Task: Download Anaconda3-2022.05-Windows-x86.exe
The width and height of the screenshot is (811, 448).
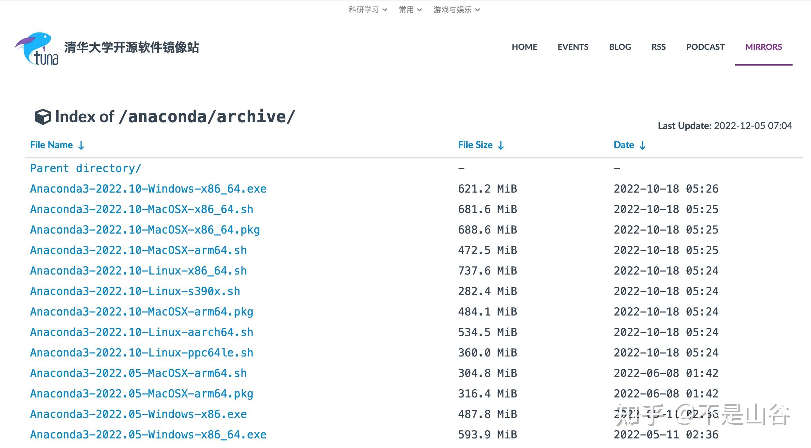Action: click(138, 414)
